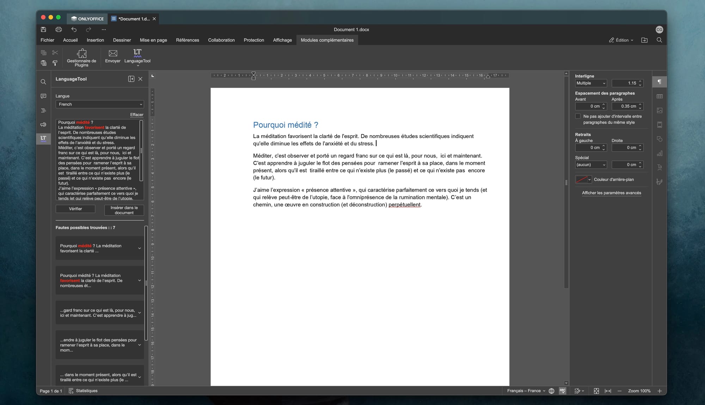Open the comments panel in left sidebar
The image size is (705, 405).
(x=43, y=96)
